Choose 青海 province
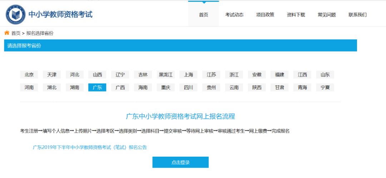This screenshot has height=178, width=386. click(x=303, y=88)
